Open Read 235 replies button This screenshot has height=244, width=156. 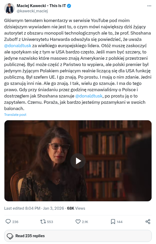pos(78,236)
